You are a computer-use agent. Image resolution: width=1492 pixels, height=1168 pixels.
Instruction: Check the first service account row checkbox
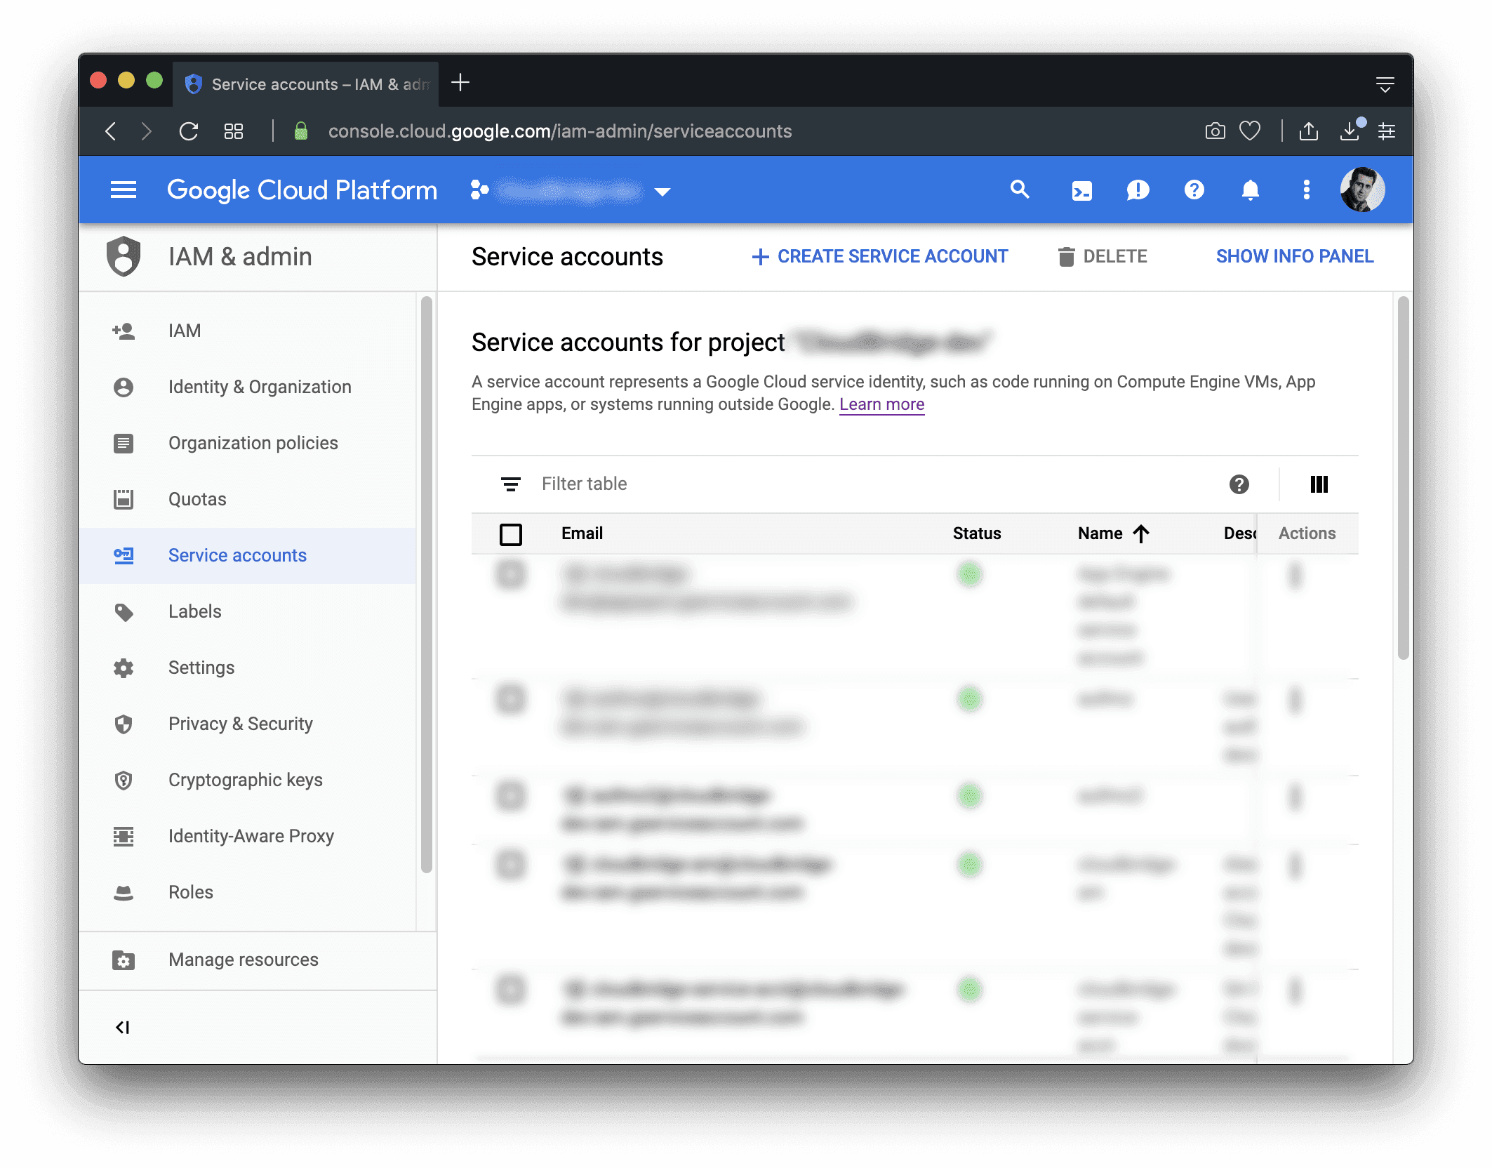511,575
